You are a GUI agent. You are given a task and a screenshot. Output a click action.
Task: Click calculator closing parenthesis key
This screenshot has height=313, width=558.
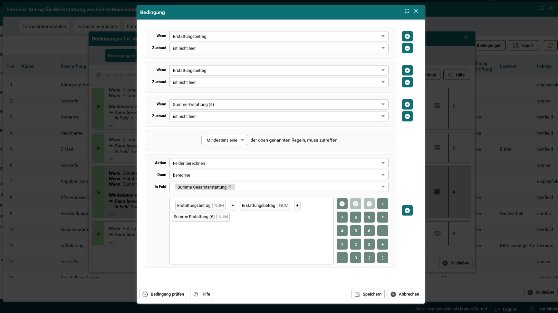[x=383, y=258]
